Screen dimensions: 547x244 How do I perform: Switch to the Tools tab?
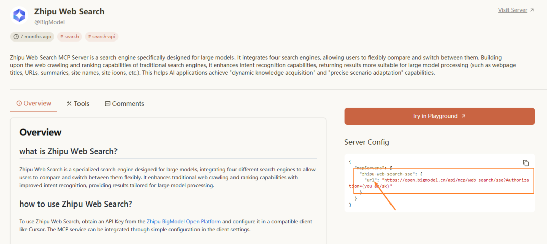[x=77, y=104]
